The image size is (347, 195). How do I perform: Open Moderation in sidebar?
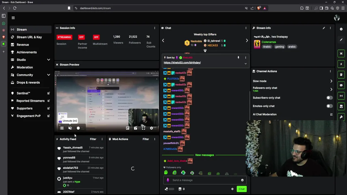tap(30, 67)
